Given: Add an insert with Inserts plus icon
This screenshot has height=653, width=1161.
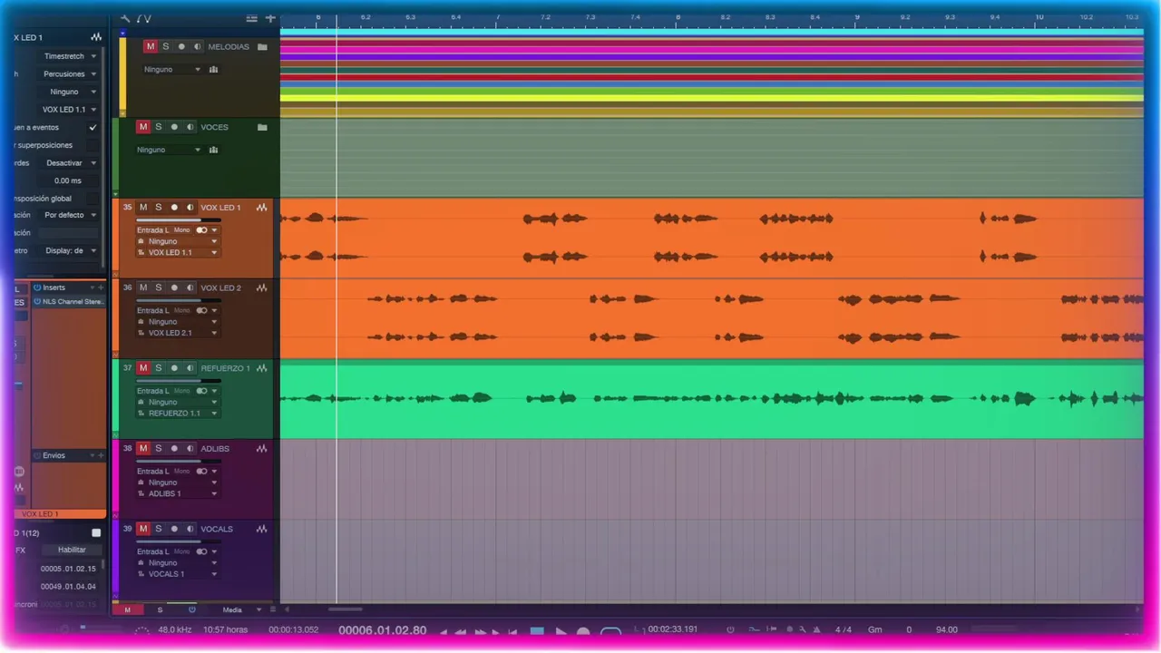Looking at the screenshot, I should 101,288.
